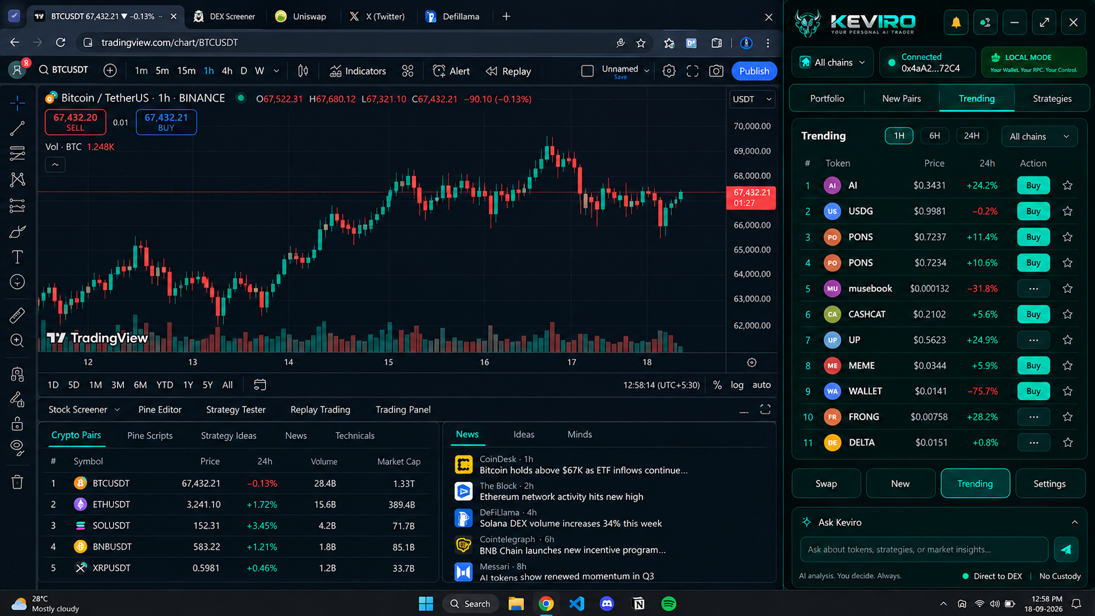Click the SELL price button

pos(75,122)
